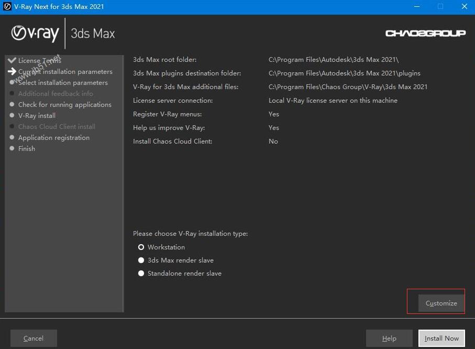Click the V-Ray logo in header
The height and width of the screenshot is (349, 475).
tap(35, 33)
